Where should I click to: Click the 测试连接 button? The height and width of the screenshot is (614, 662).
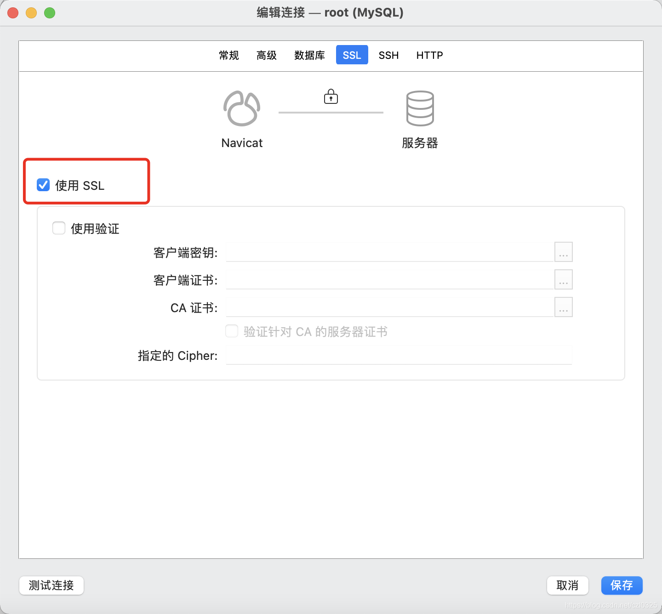(x=51, y=586)
